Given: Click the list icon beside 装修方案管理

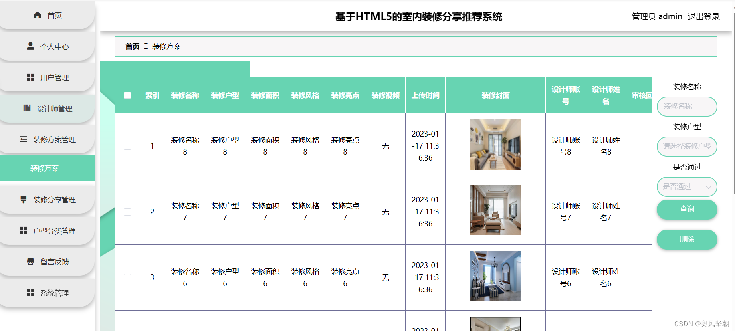Looking at the screenshot, I should point(24,139).
